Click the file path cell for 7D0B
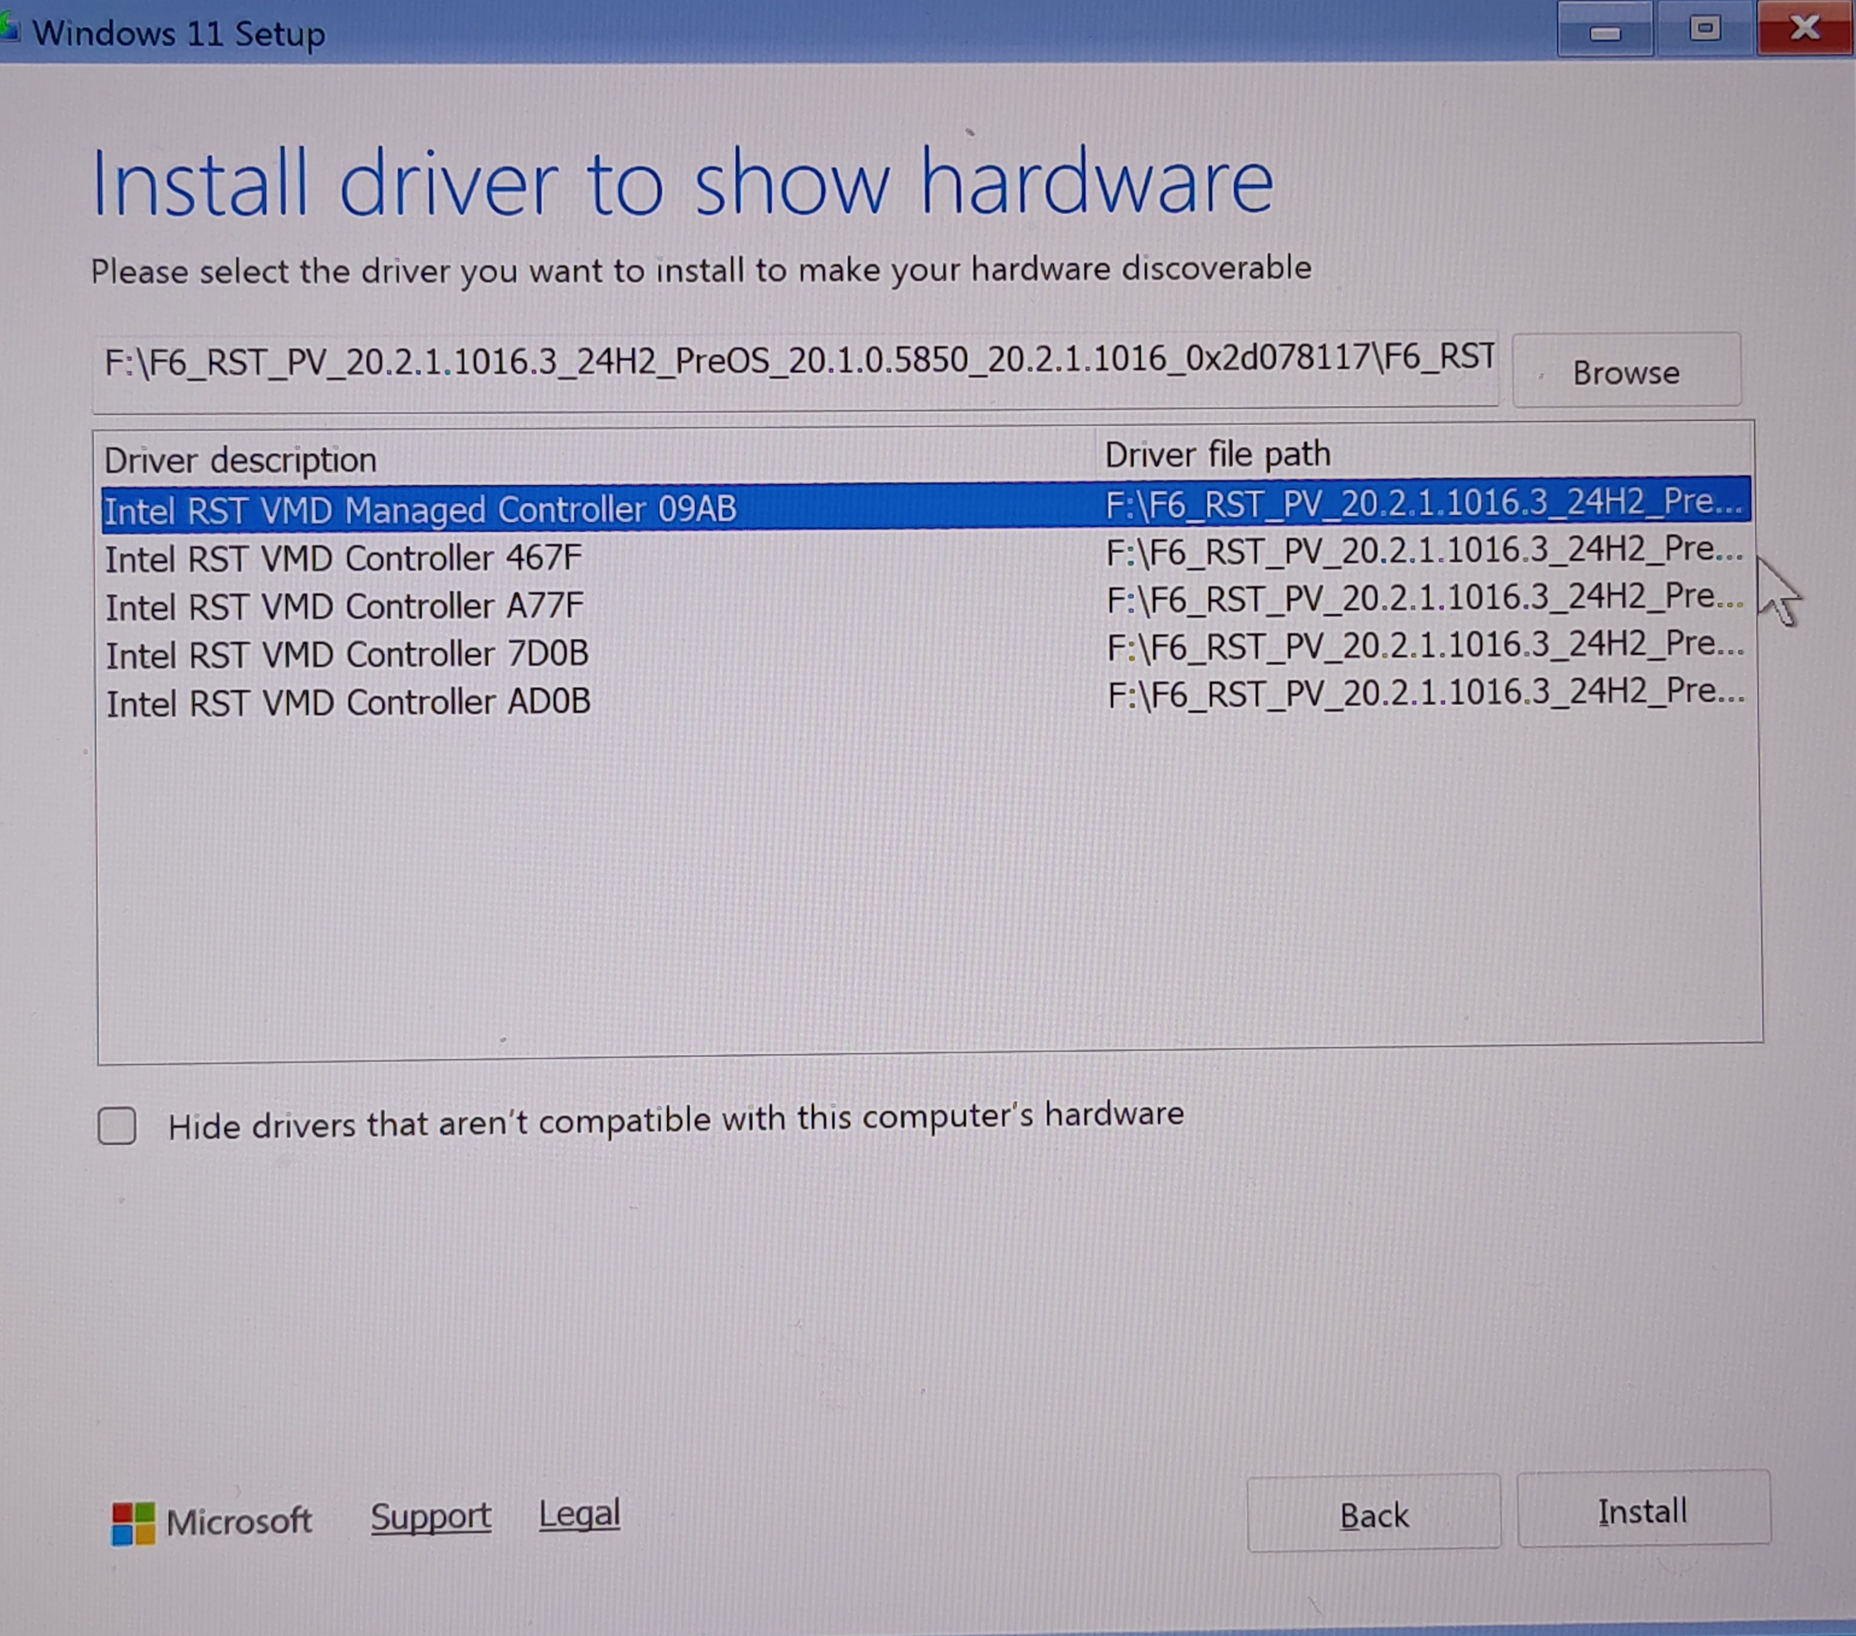Screen dimensions: 1856x1636 1426,646
